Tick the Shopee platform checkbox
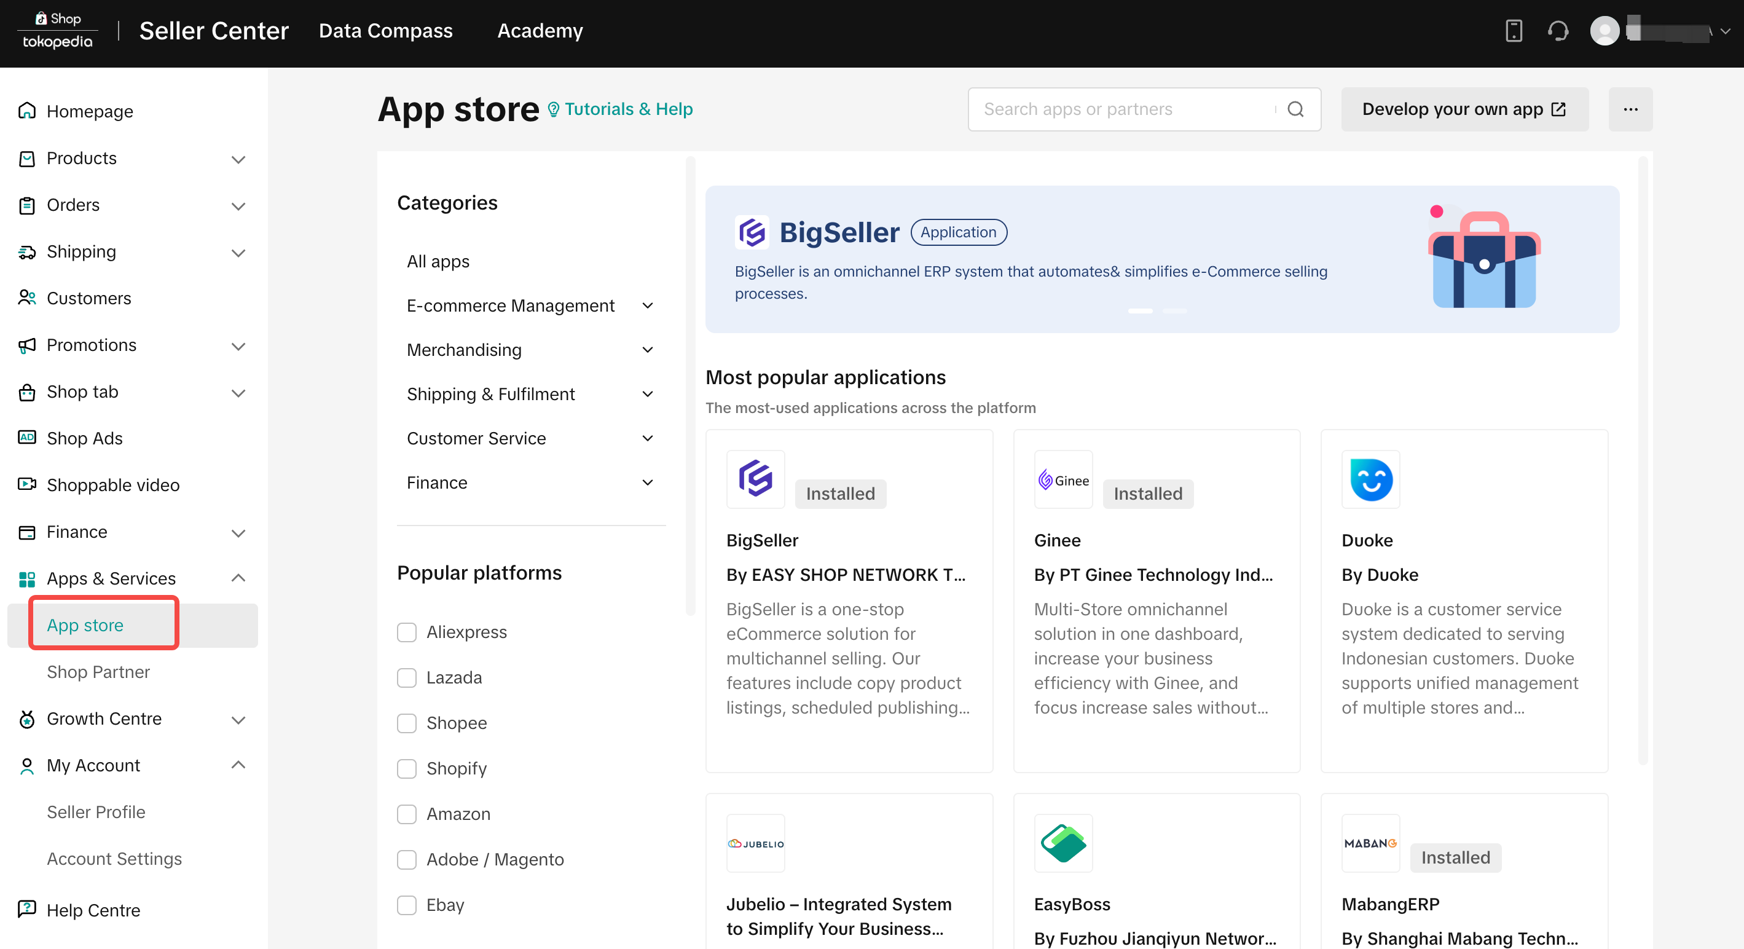This screenshot has width=1744, height=949. [x=406, y=723]
